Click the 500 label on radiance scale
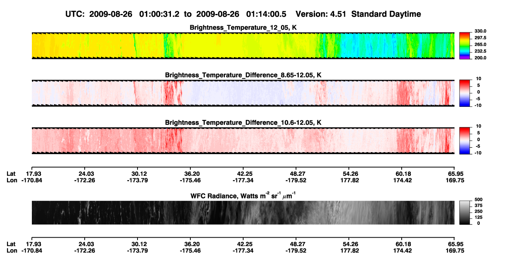 478,199
